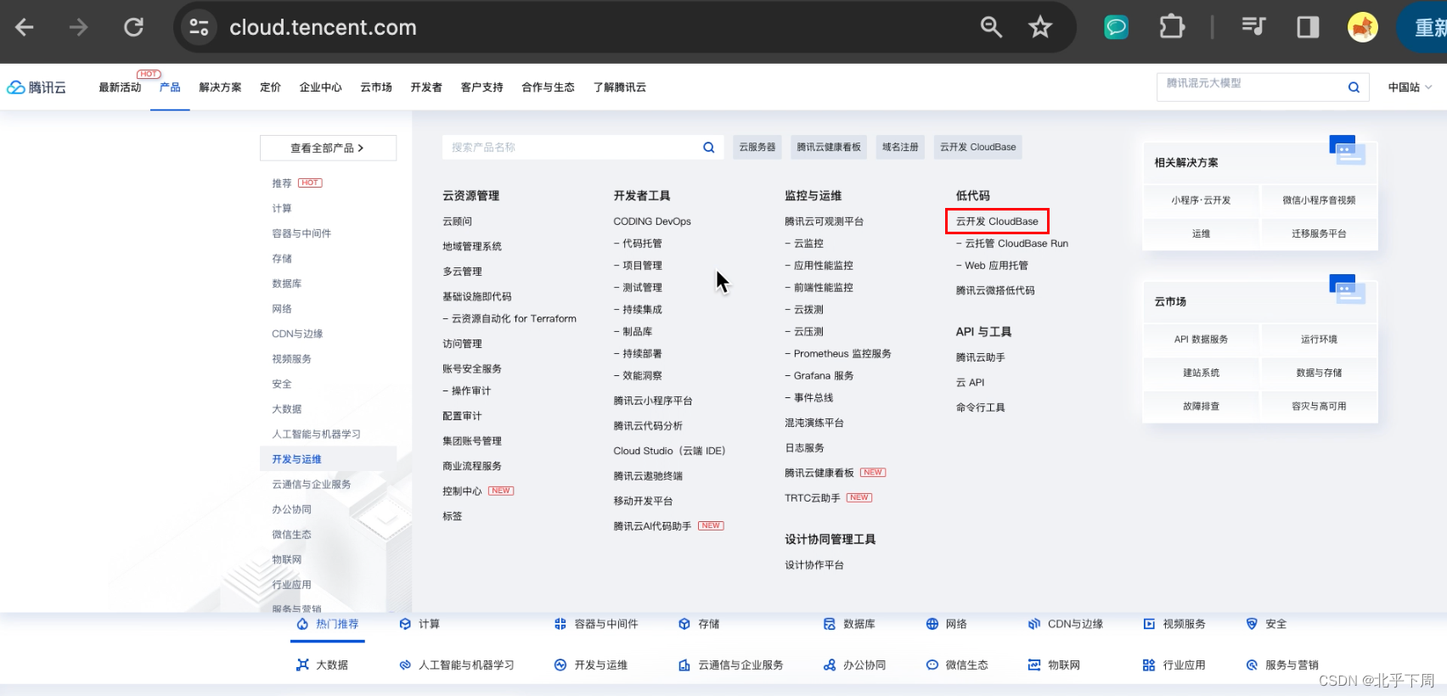Toggle the browser side panel icon
The width and height of the screenshot is (1447, 696).
coord(1308,27)
